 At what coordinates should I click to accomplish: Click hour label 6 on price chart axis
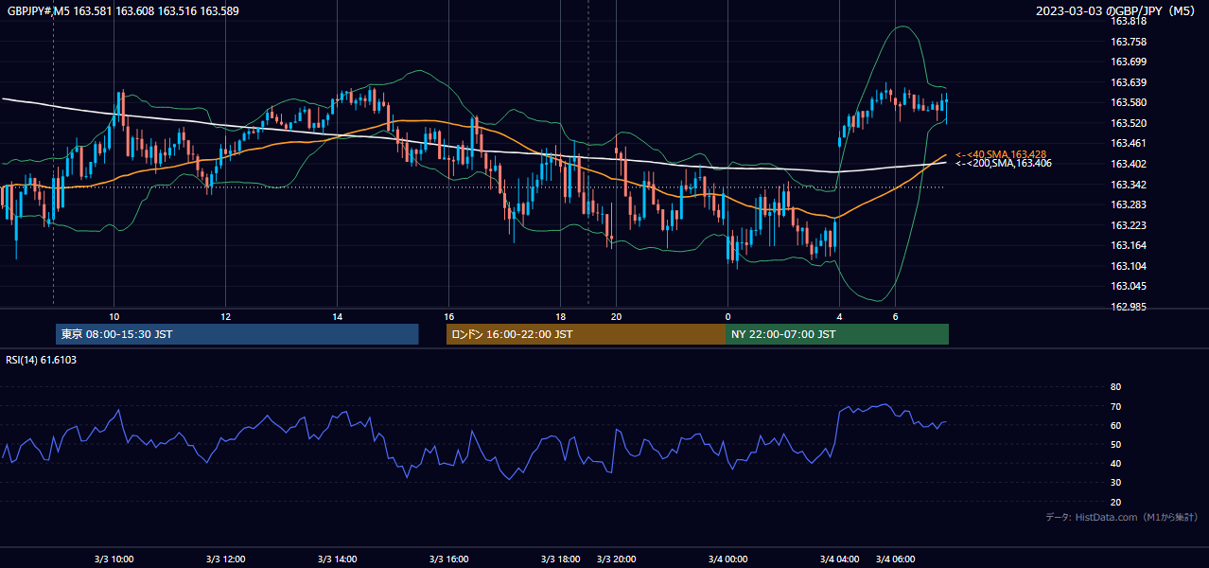[895, 316]
